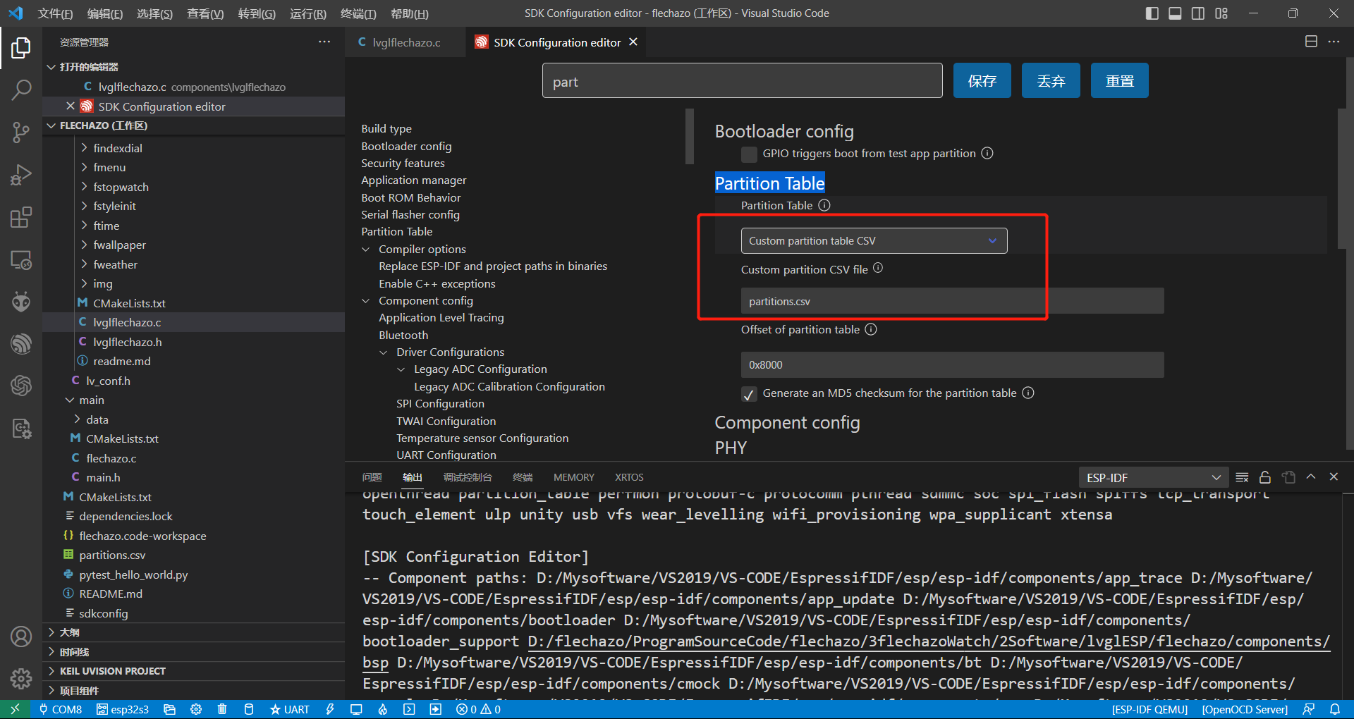Click the ESP-IDF flash lightning icon in status bar
The image size is (1354, 719).
(x=329, y=709)
